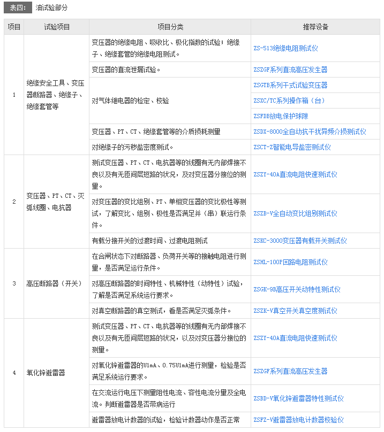Follow the ZSXC/TC系列操作箱（台） link

click(289, 101)
